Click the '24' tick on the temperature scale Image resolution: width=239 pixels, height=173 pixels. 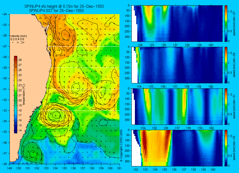tap(20, 80)
